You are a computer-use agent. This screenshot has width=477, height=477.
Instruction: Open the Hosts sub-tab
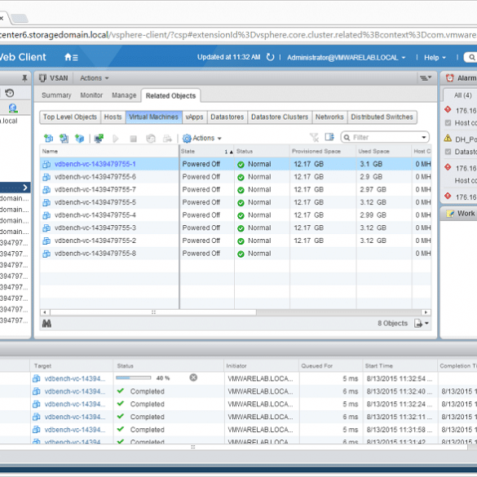click(x=113, y=117)
